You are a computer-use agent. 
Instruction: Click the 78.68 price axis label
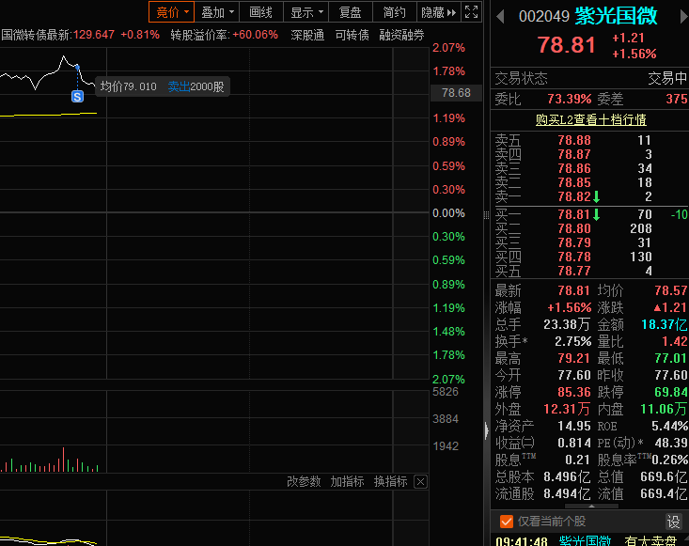pos(456,93)
